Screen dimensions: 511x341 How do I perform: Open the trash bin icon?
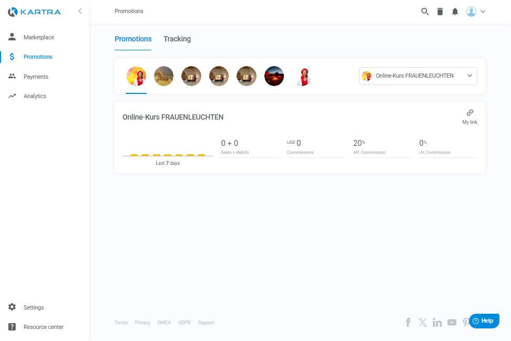440,12
